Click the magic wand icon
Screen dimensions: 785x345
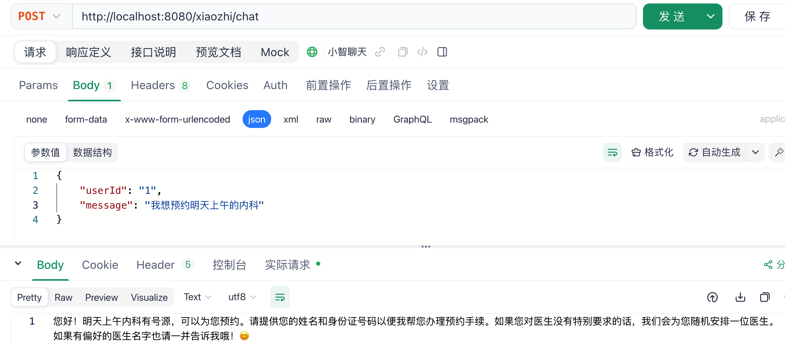pyautogui.click(x=779, y=152)
